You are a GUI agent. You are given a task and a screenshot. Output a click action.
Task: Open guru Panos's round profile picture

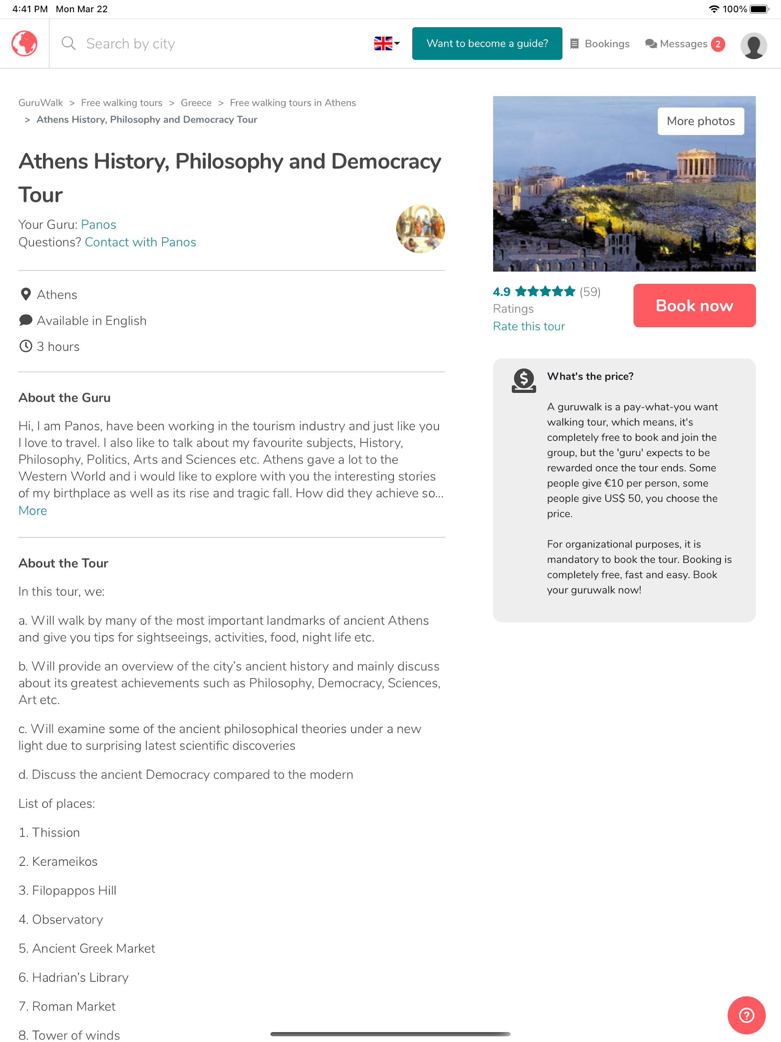(420, 229)
